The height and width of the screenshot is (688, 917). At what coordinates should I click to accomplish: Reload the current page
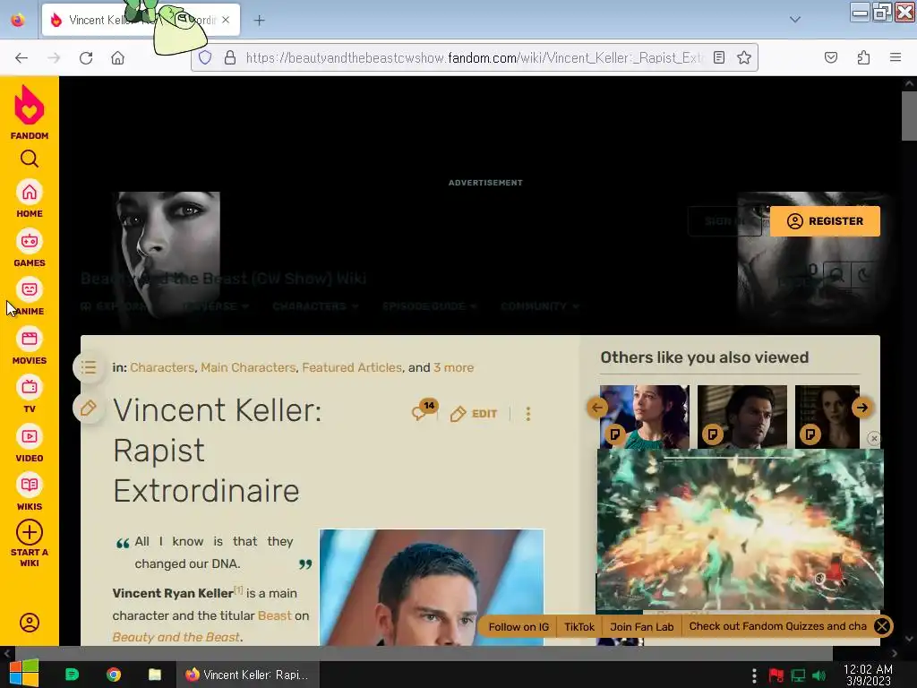(x=86, y=58)
